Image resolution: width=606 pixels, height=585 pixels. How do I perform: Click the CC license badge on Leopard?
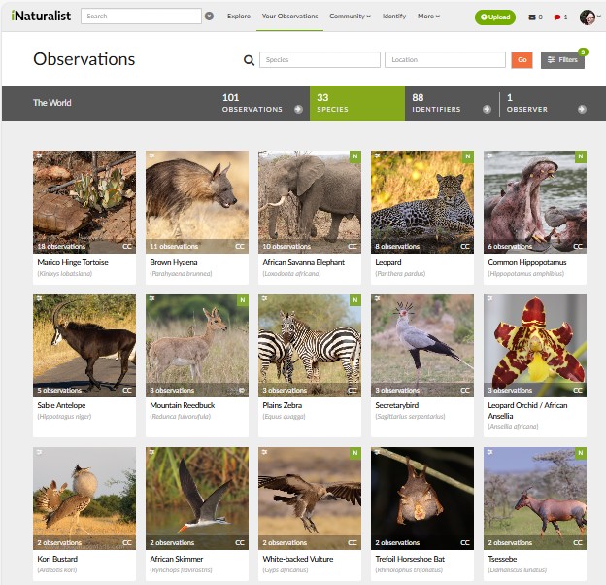pyautogui.click(x=464, y=247)
